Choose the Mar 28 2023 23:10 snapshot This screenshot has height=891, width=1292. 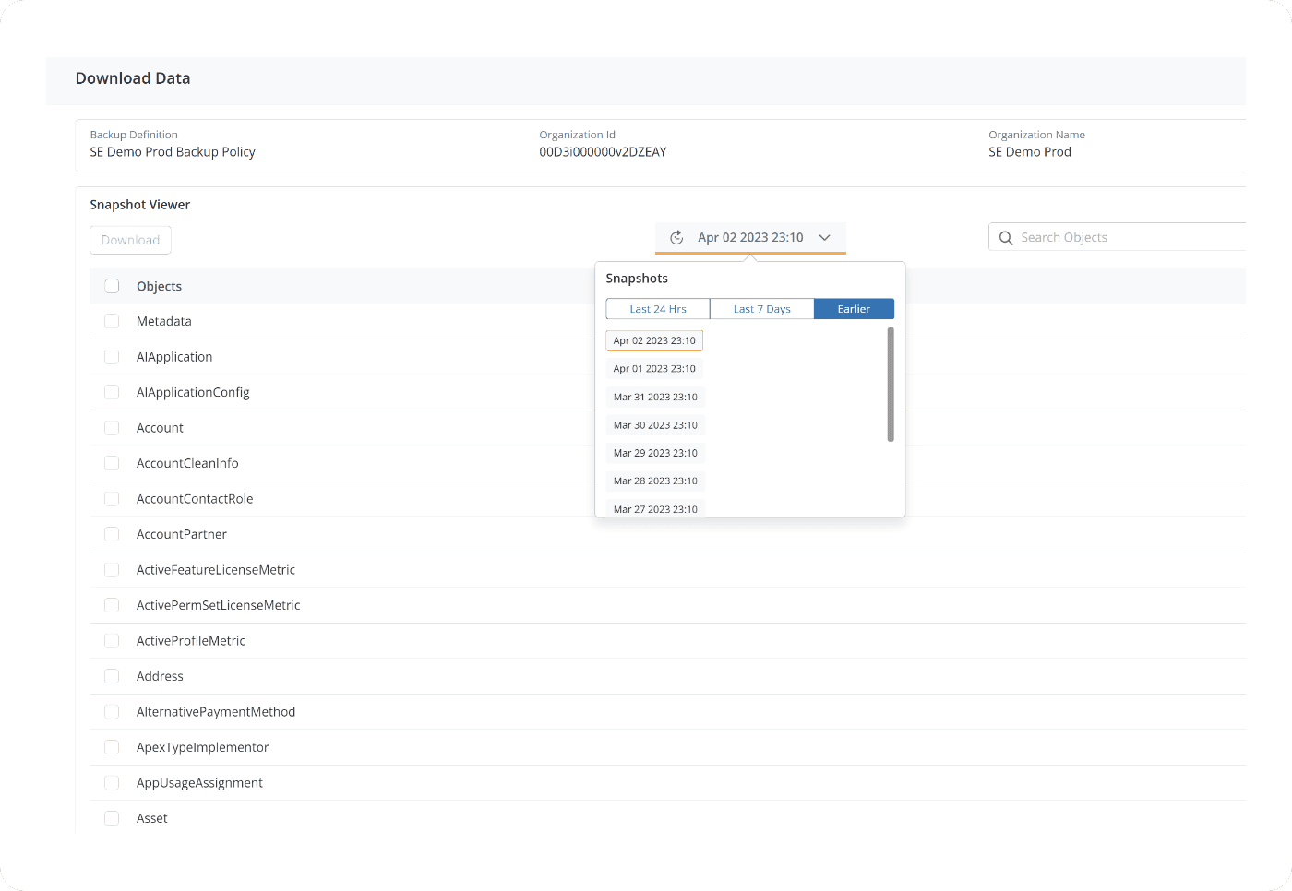(655, 481)
